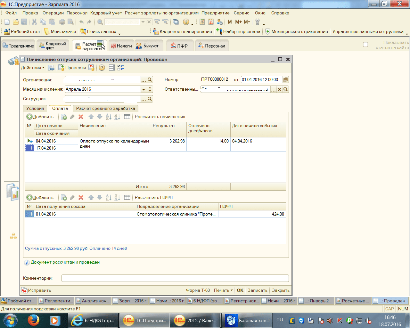
Task: Click the calendar icon in the main toolbar
Action: pyautogui.click(x=211, y=22)
